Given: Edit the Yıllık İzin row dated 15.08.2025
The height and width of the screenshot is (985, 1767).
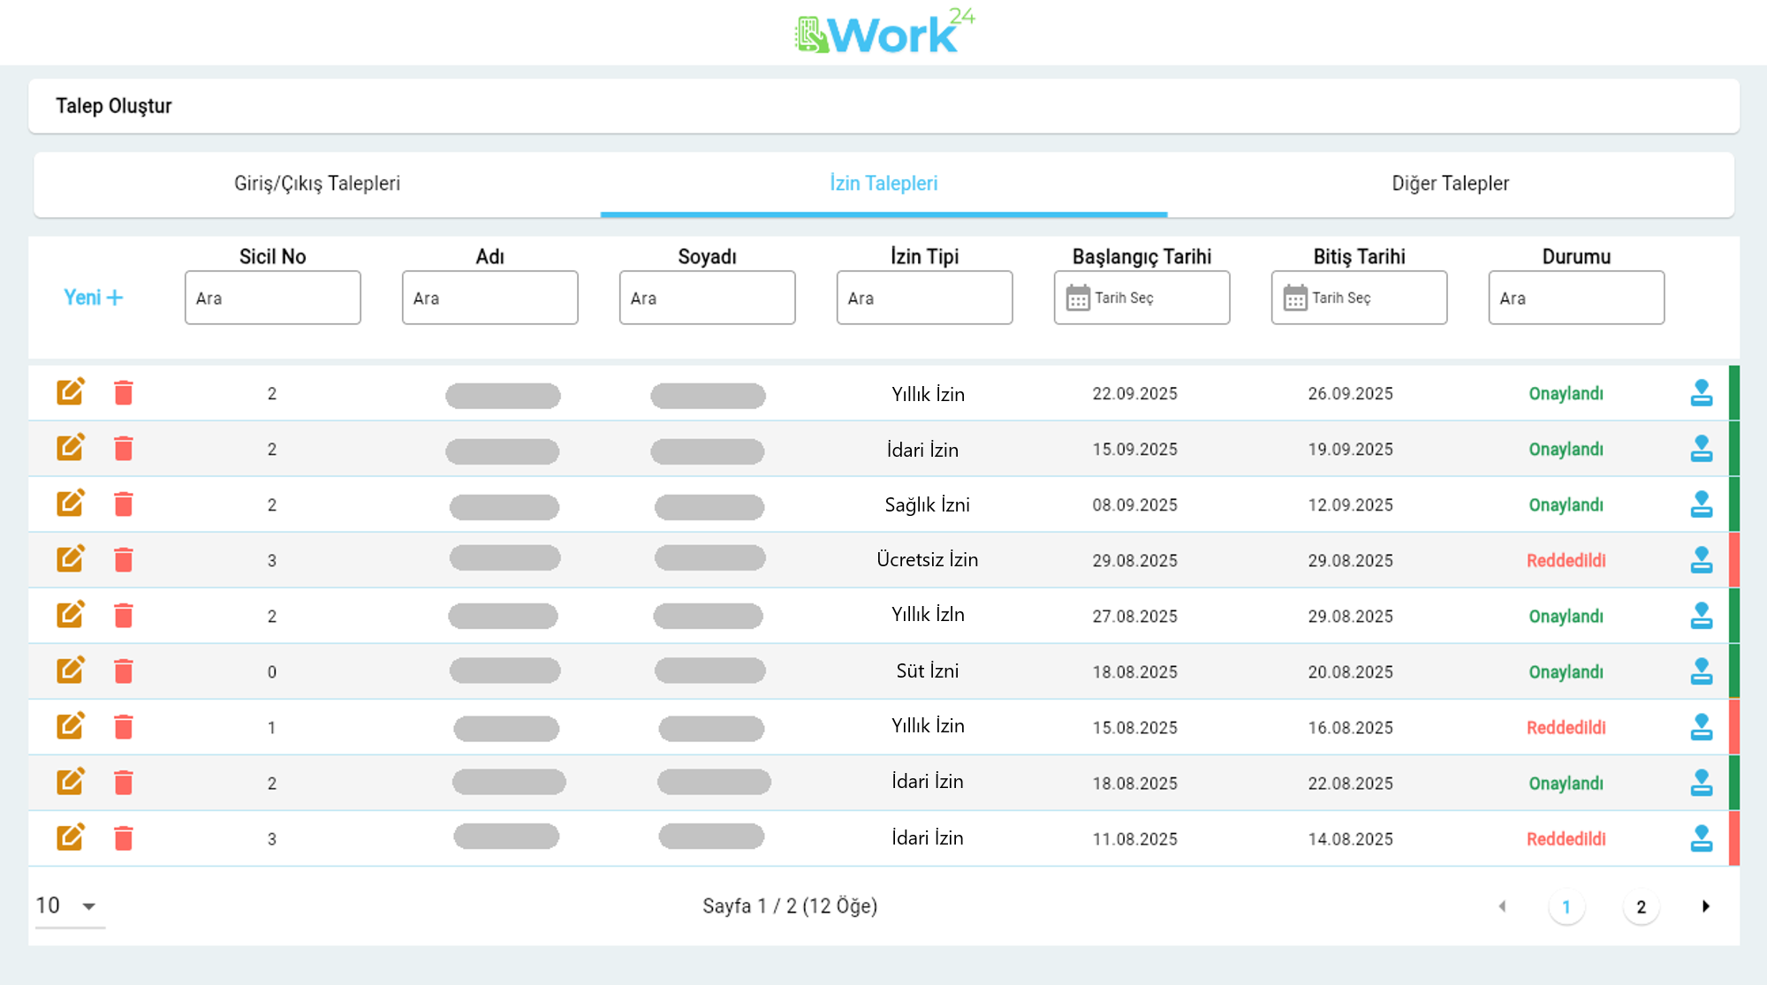Looking at the screenshot, I should click(70, 726).
